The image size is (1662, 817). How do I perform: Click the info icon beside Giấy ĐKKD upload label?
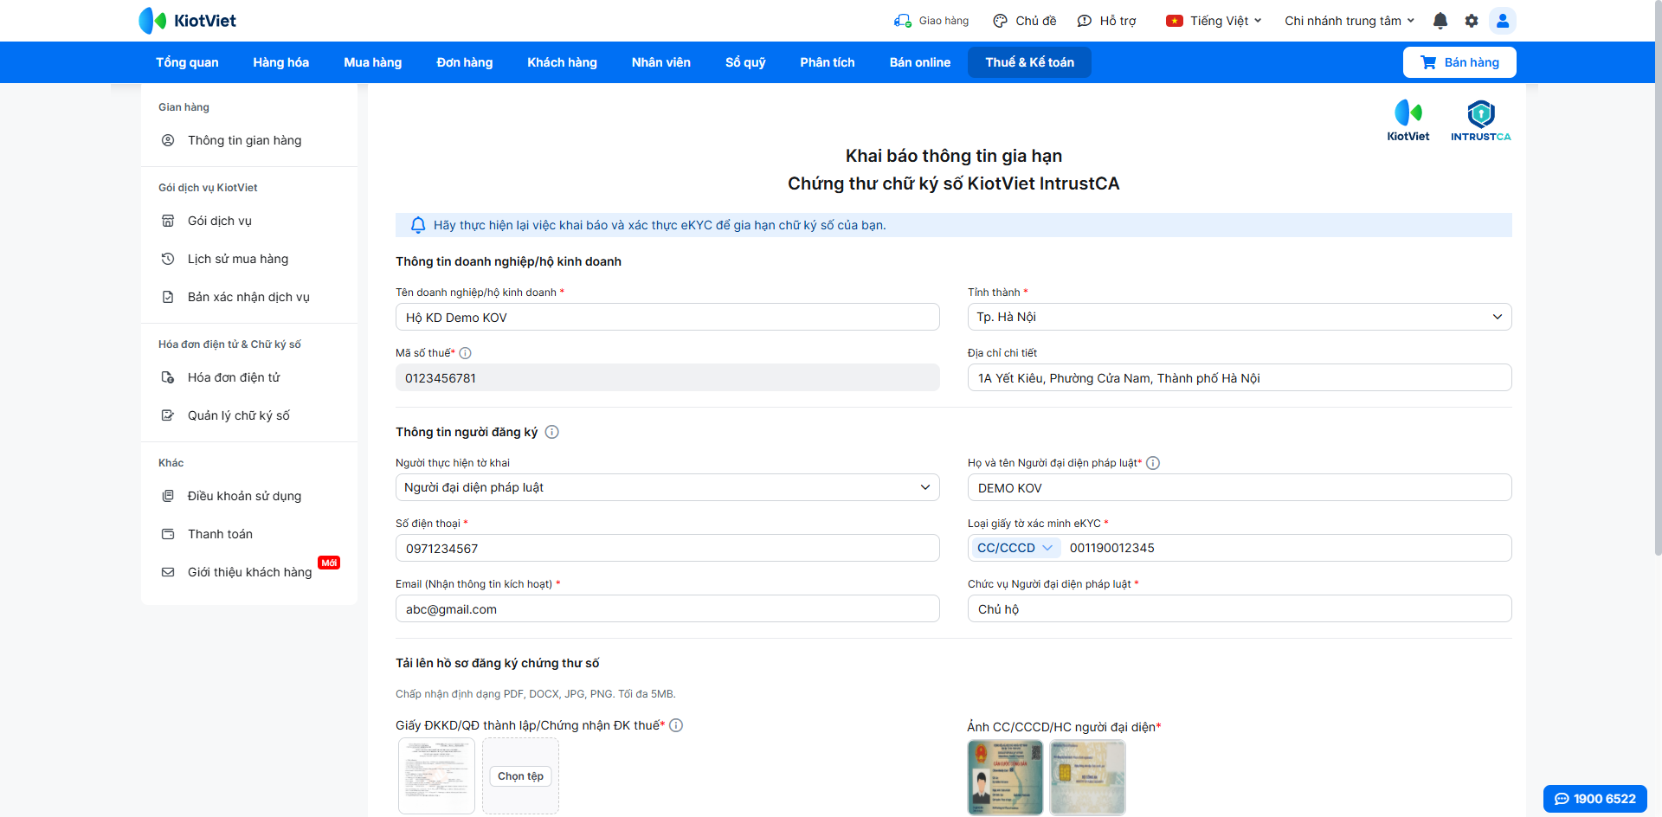676,725
